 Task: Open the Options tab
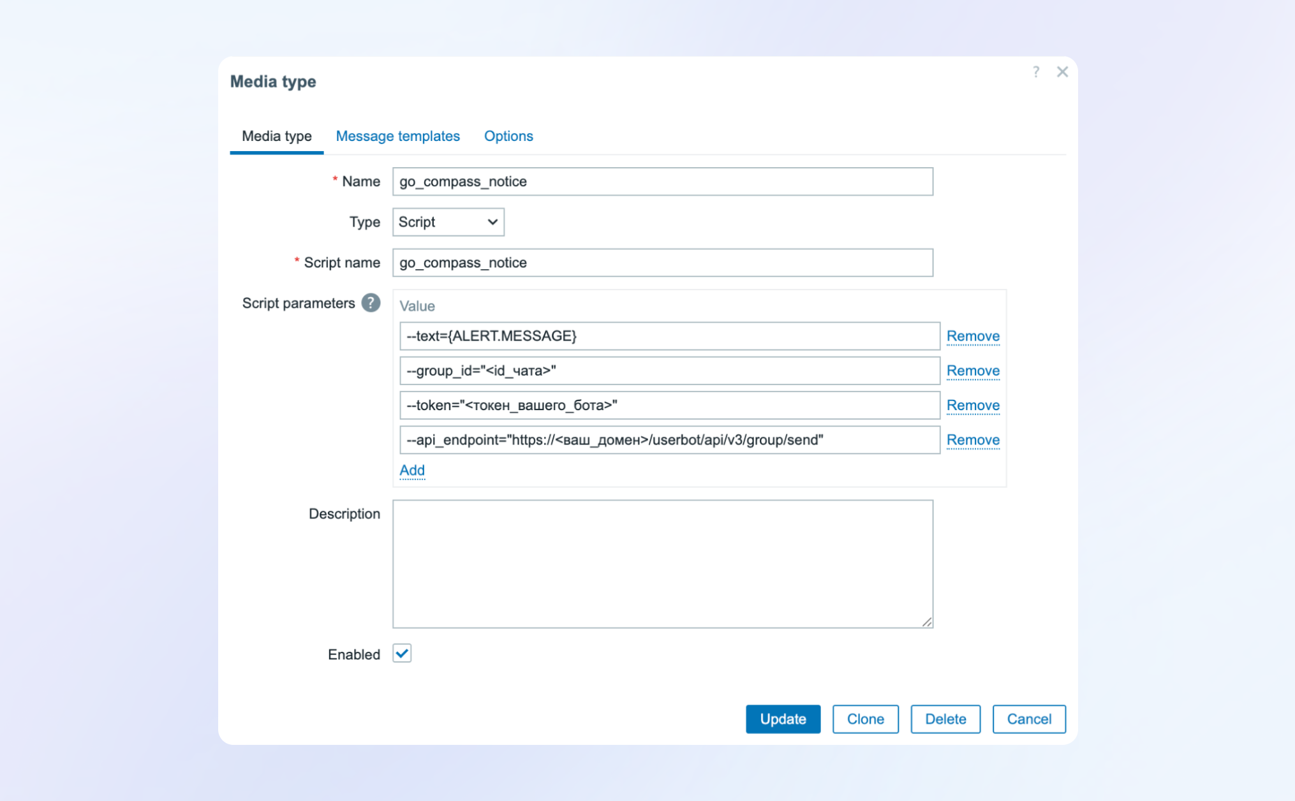(x=508, y=136)
